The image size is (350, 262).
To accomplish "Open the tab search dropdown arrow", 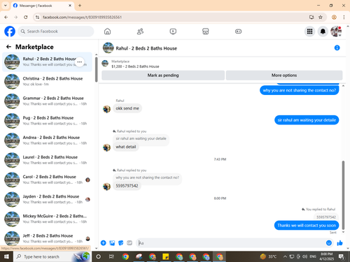I will coord(6,6).
